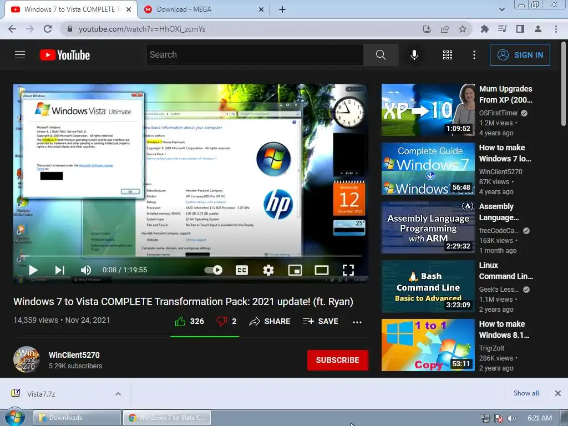
Task: Toggle closed captions CC button
Action: pos(242,270)
